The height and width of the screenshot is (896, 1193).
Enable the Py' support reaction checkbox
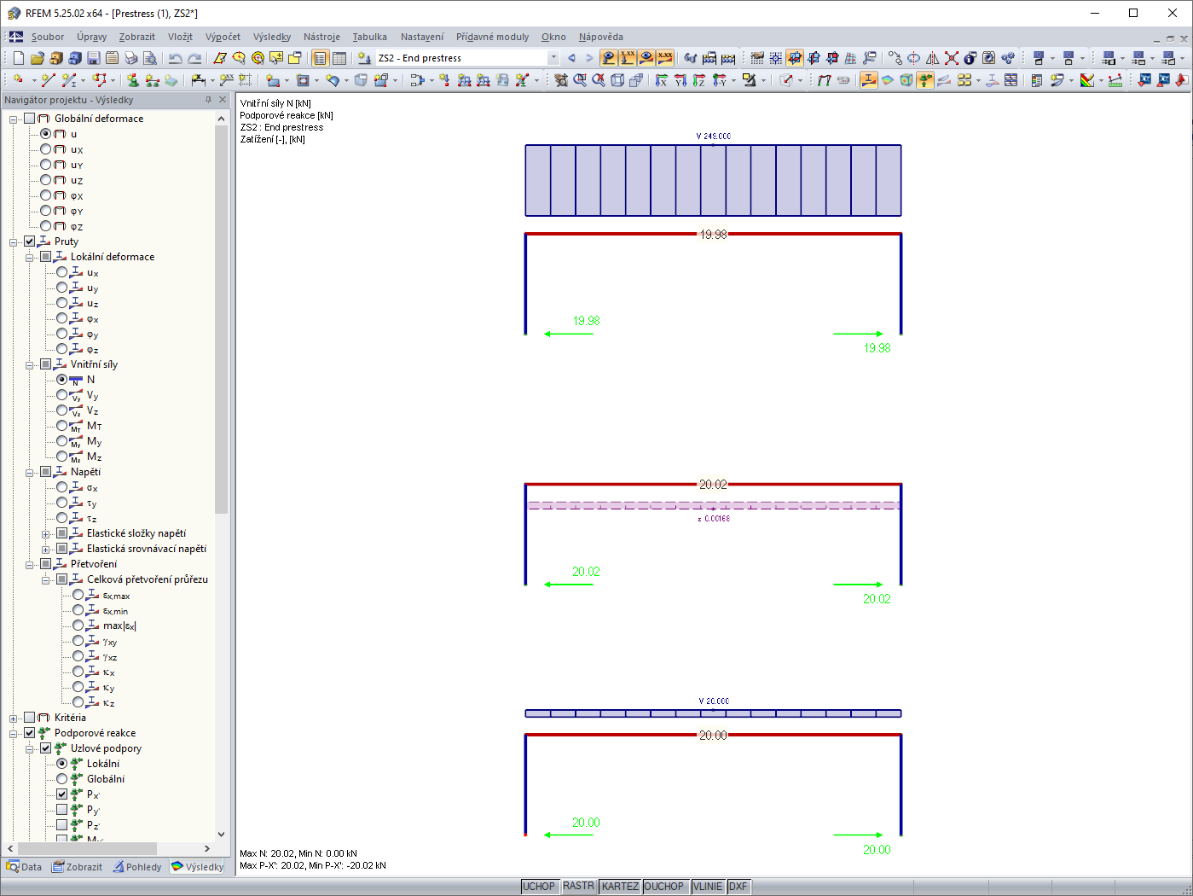[62, 810]
